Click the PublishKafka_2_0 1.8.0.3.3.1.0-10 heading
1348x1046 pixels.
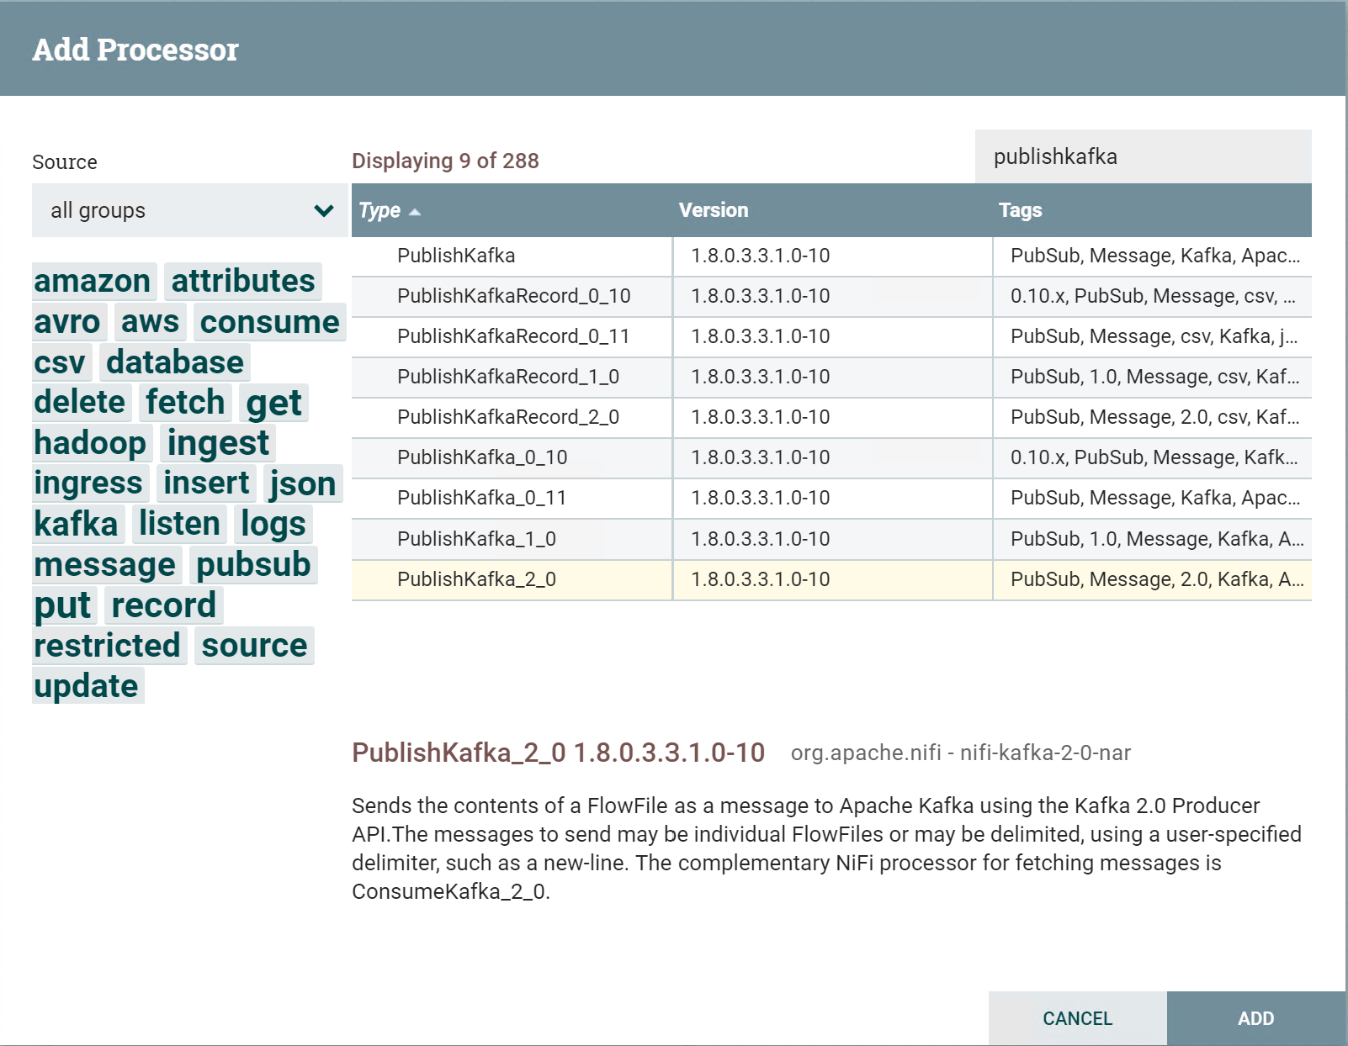point(558,753)
